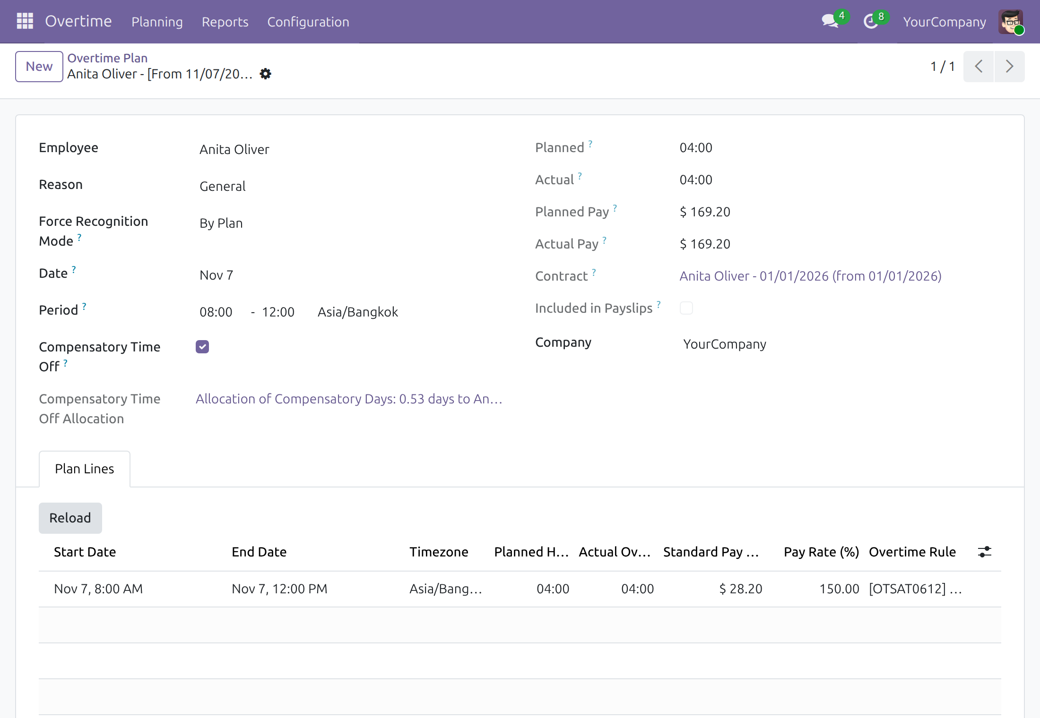Select the Plan Lines tab
Screen dimensions: 1040x718
[x=85, y=469]
